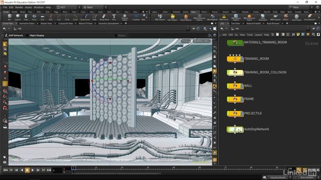Switch to Geometry Spreadsheet tab
Image resolution: width=321 pixels, height=180 pixels.
coord(109,23)
